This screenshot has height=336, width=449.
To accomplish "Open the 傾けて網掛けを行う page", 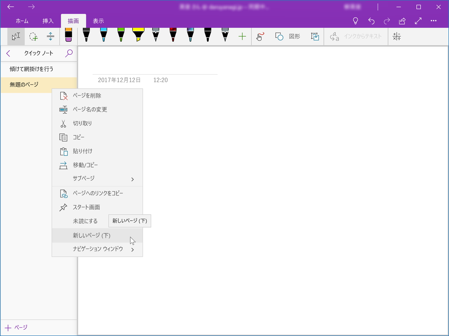I will tap(39, 69).
